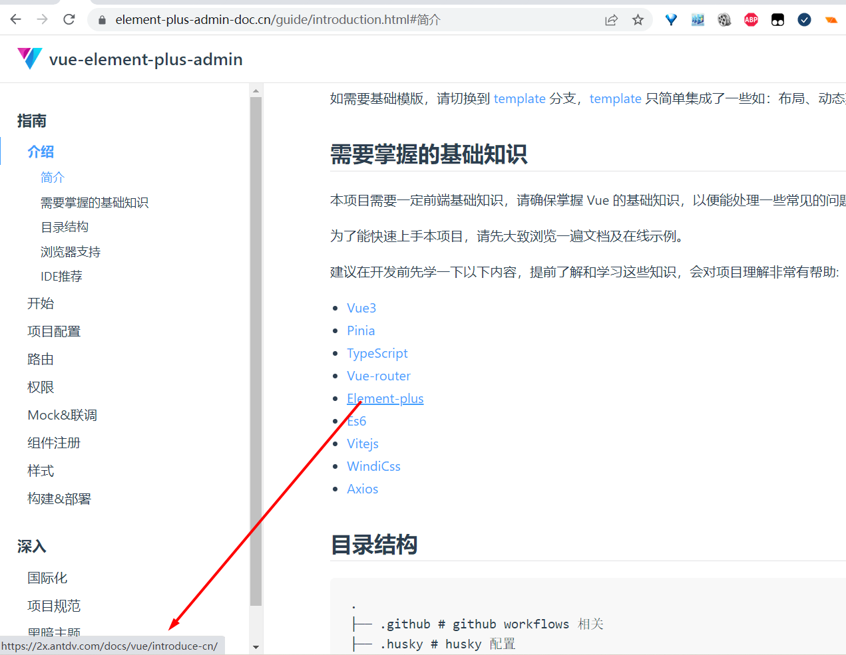
Task: Navigate back with the browser back arrow
Action: [x=15, y=19]
